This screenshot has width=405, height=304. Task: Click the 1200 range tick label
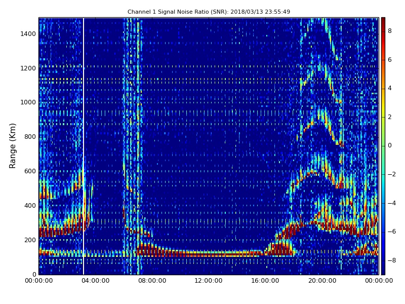click(28, 68)
